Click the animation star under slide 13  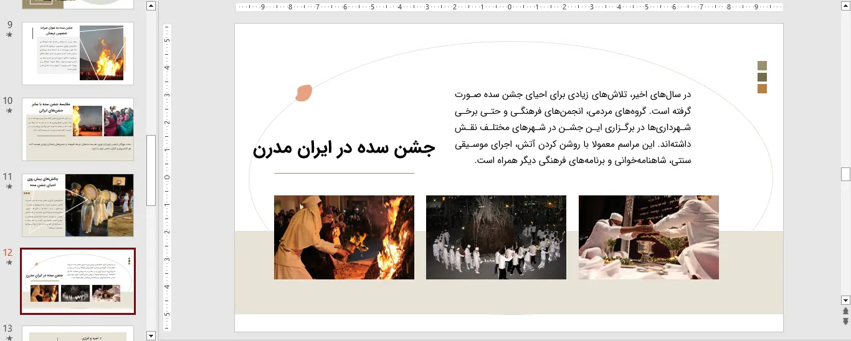click(x=9, y=339)
